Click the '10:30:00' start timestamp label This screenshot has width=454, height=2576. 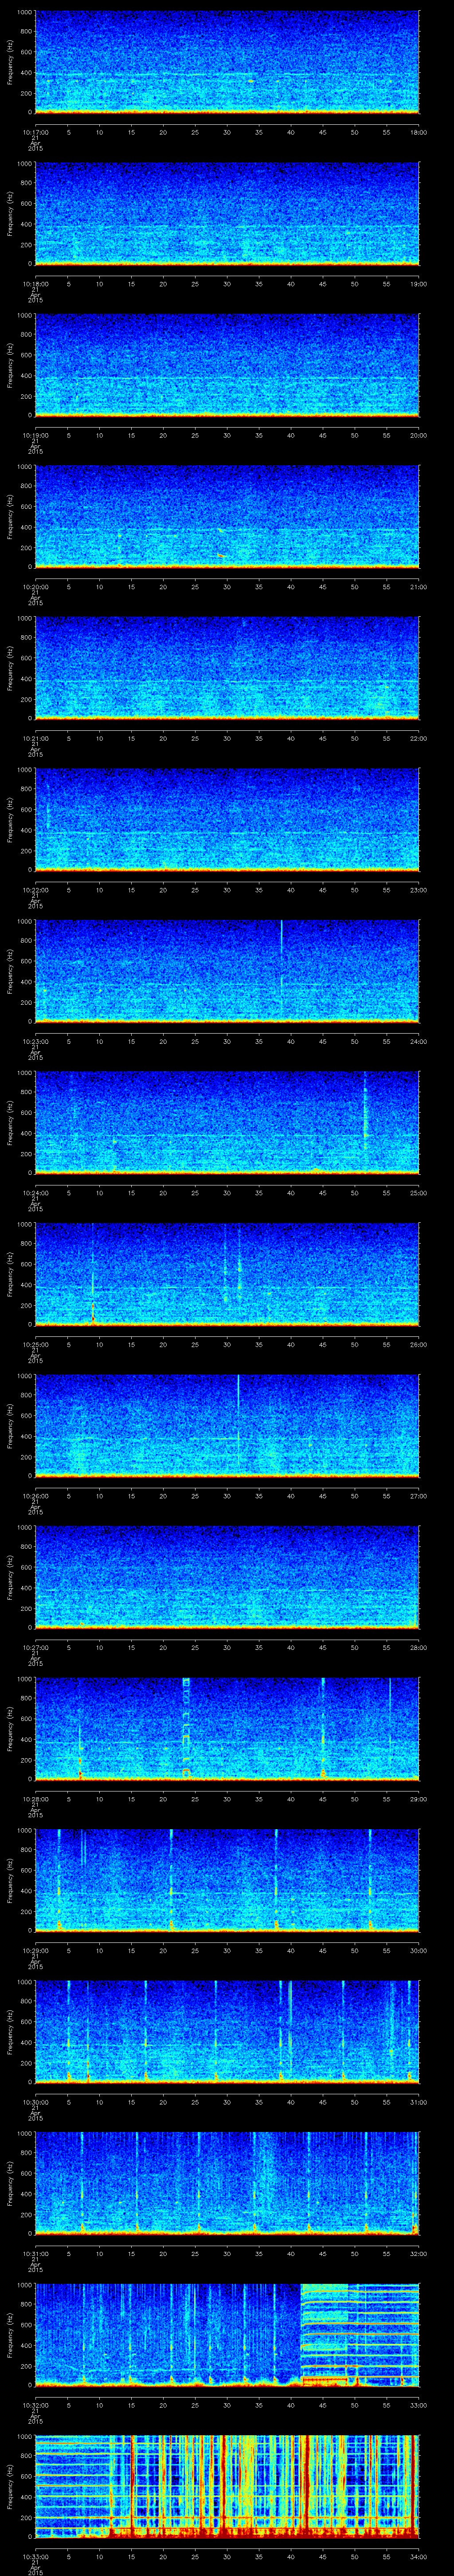(35, 2102)
